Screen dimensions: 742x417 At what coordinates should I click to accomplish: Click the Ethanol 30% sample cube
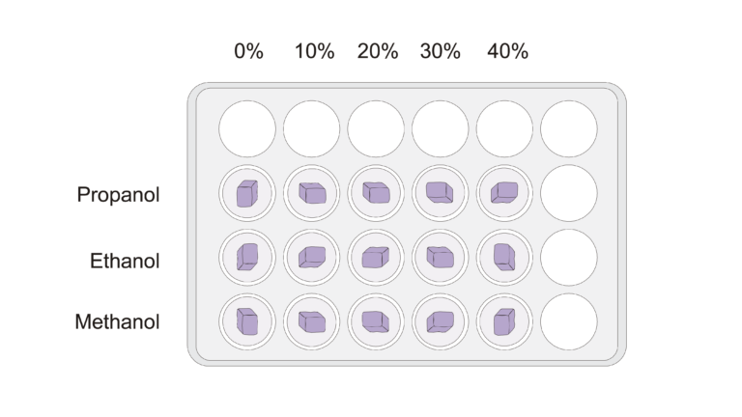click(x=440, y=257)
